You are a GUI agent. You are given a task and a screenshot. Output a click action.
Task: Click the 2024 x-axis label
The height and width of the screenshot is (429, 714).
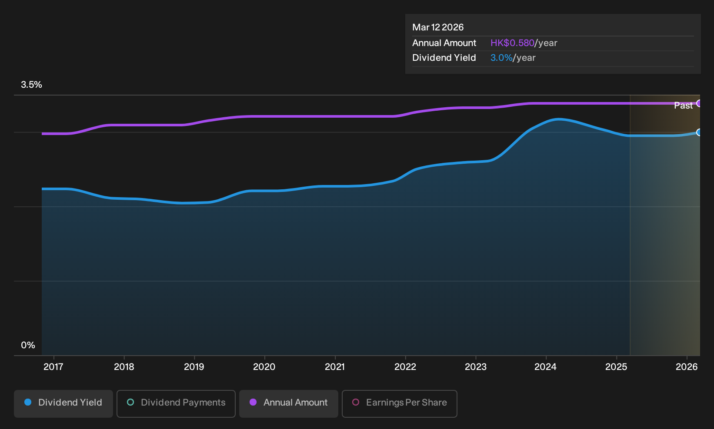[x=545, y=367]
